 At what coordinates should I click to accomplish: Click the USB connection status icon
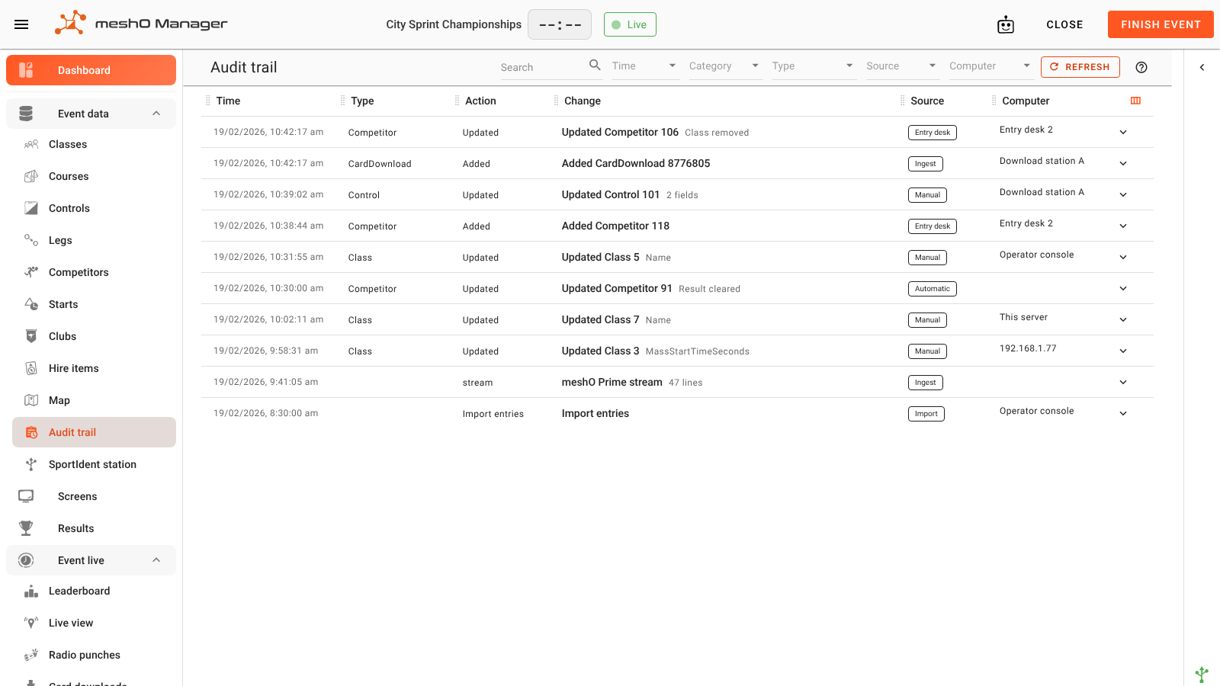(x=1202, y=675)
